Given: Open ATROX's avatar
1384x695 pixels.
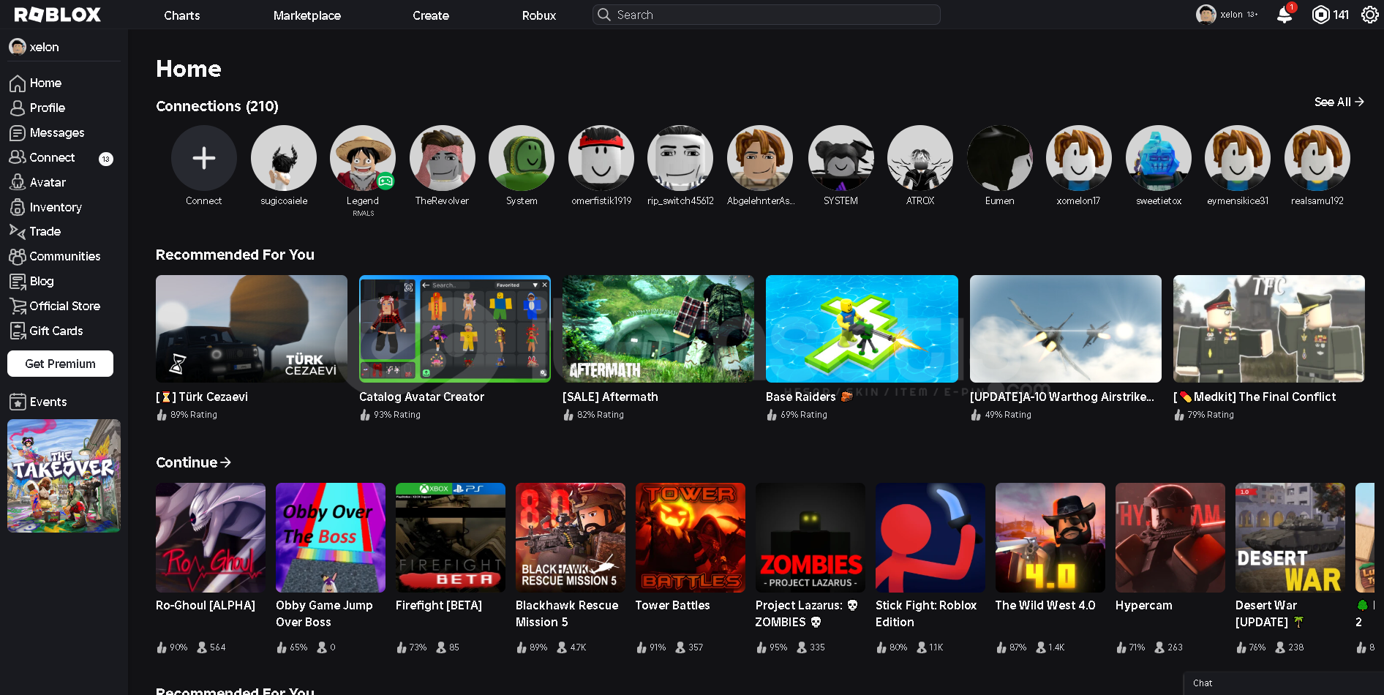Looking at the screenshot, I should [920, 158].
